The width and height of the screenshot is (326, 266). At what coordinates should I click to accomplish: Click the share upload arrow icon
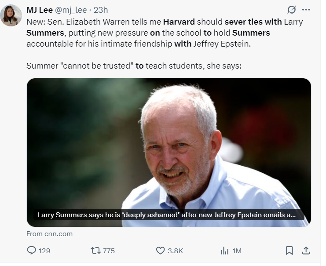pos(306,251)
